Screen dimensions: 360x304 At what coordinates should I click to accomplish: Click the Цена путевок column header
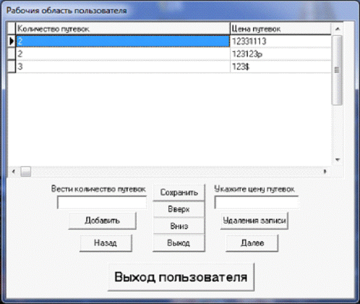281,29
